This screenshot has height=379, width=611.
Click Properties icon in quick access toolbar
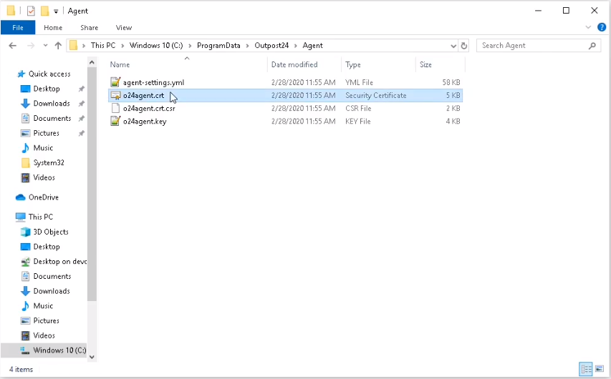(30, 11)
